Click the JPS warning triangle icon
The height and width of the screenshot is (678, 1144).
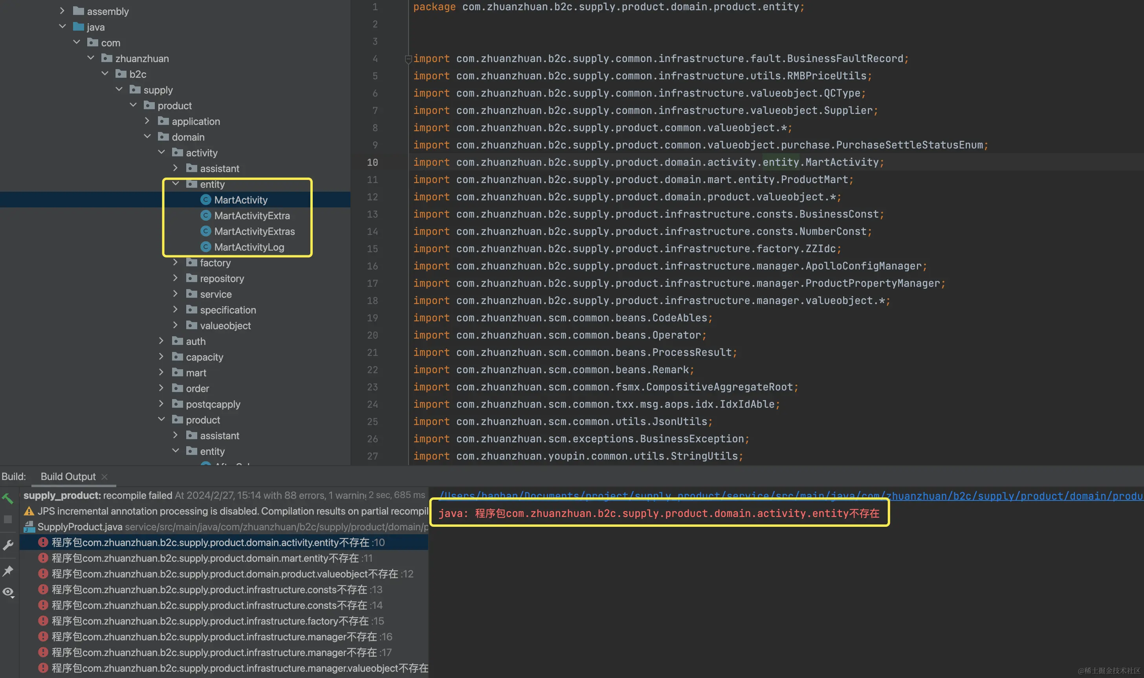pyautogui.click(x=29, y=511)
